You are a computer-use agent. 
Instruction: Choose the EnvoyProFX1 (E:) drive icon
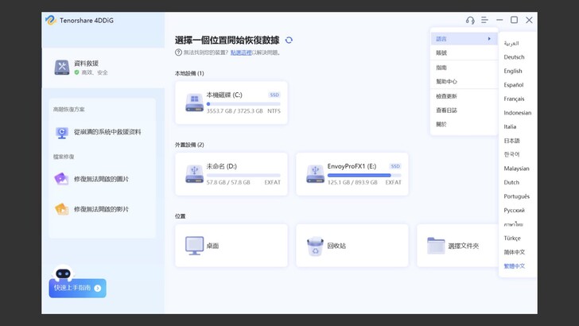point(315,174)
